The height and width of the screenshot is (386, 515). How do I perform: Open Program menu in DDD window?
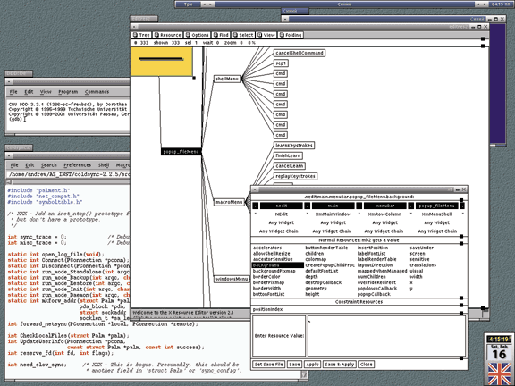[x=68, y=92]
